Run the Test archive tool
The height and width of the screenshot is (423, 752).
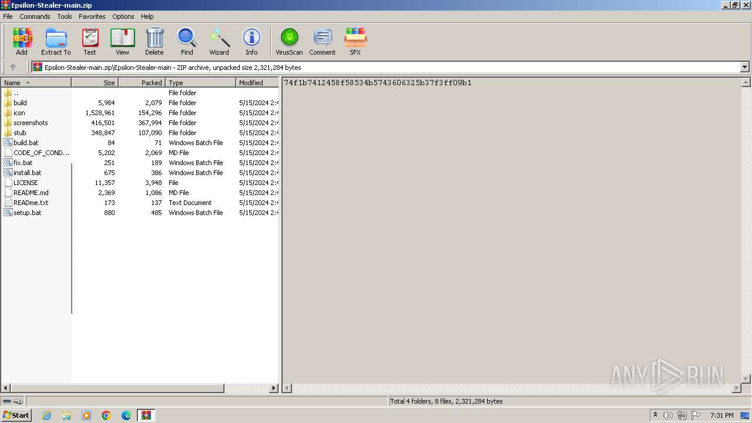[90, 41]
